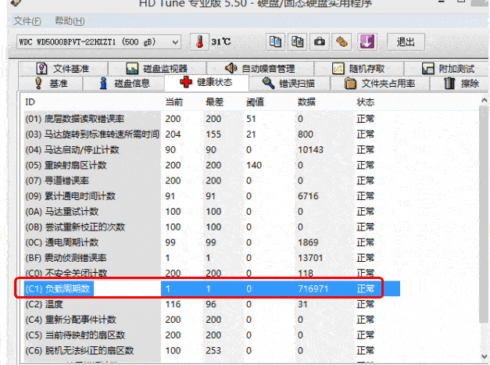Click the data value 10143
Image resolution: width=490 pixels, height=365 pixels.
(310, 150)
